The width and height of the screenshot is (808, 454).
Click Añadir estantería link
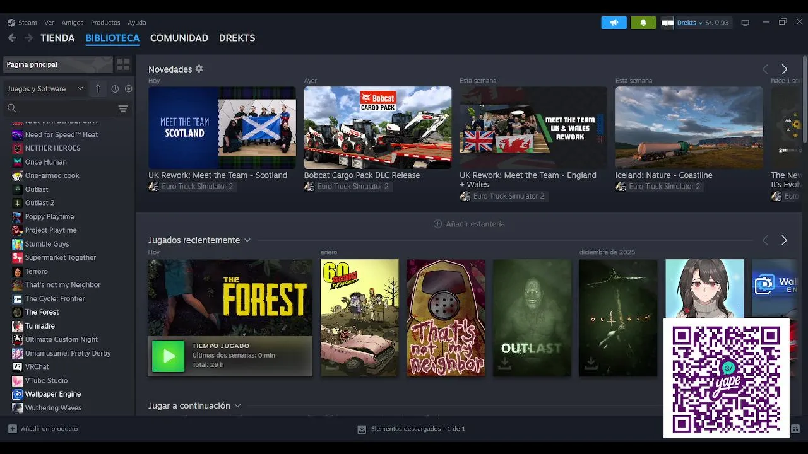(469, 224)
